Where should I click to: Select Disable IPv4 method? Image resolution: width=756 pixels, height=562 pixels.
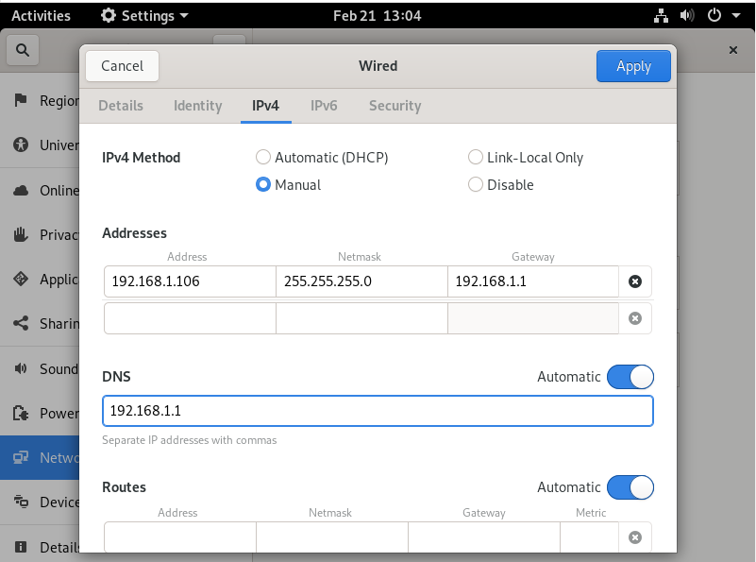coord(476,185)
